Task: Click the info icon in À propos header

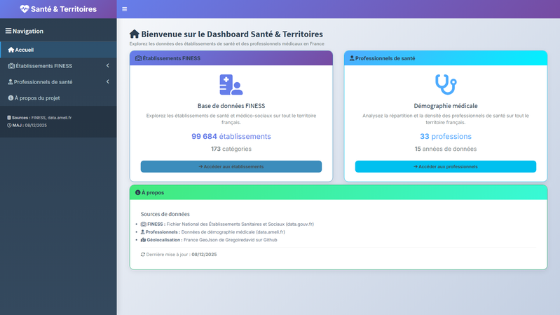Action: (x=138, y=192)
